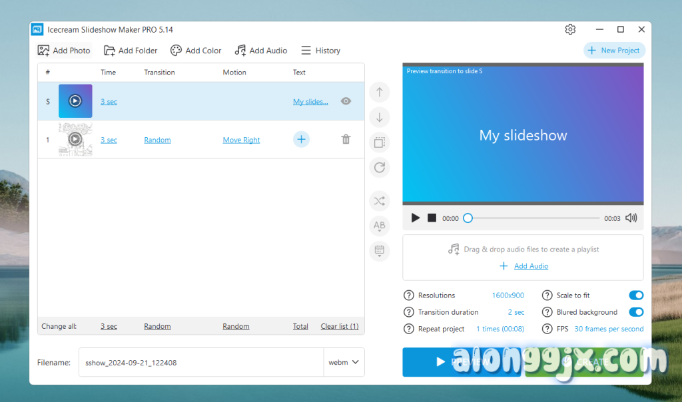Viewport: 682px width, 402px height.
Task: Delete slide 1 with trash icon
Action: 346,139
